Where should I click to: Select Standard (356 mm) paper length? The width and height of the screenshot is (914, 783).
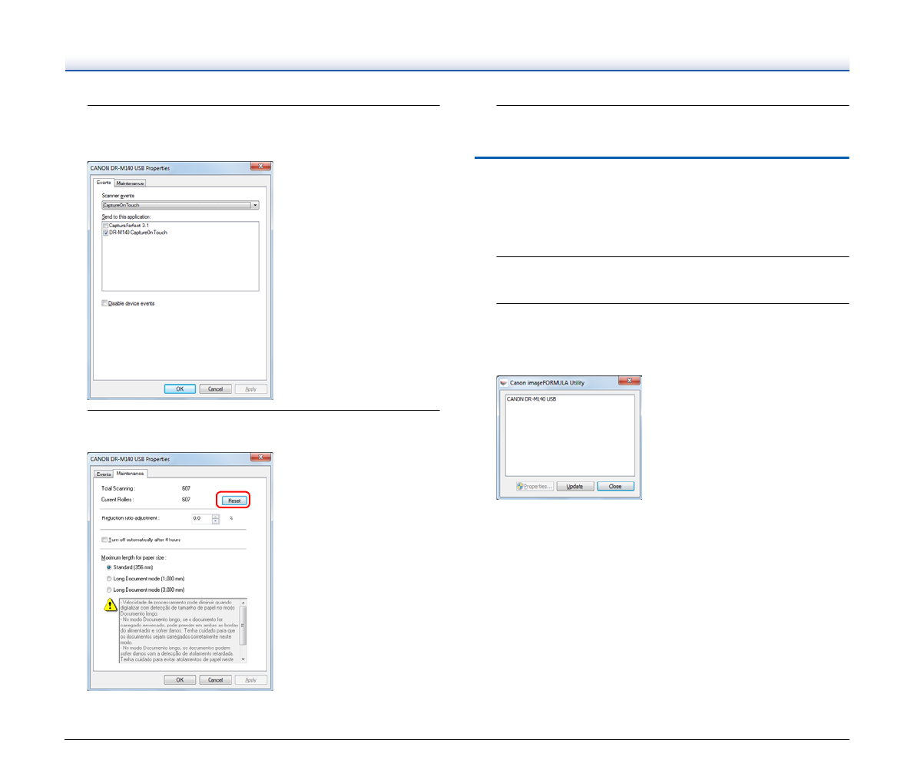tap(109, 567)
